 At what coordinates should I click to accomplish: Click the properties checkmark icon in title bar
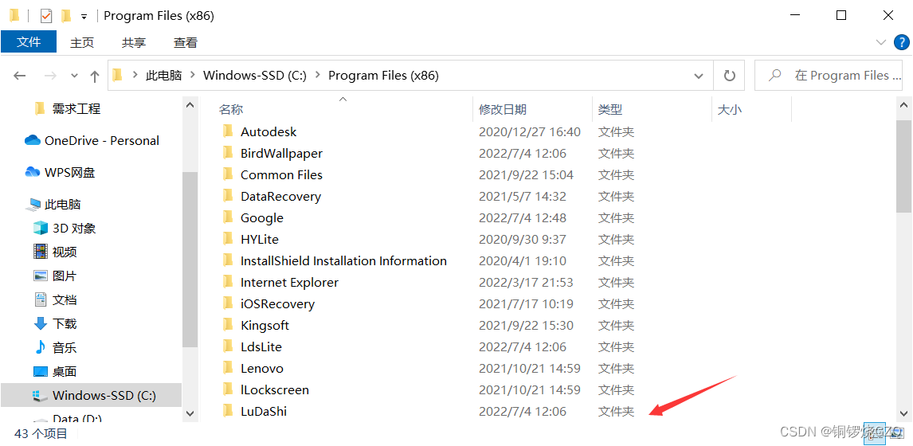(x=46, y=16)
